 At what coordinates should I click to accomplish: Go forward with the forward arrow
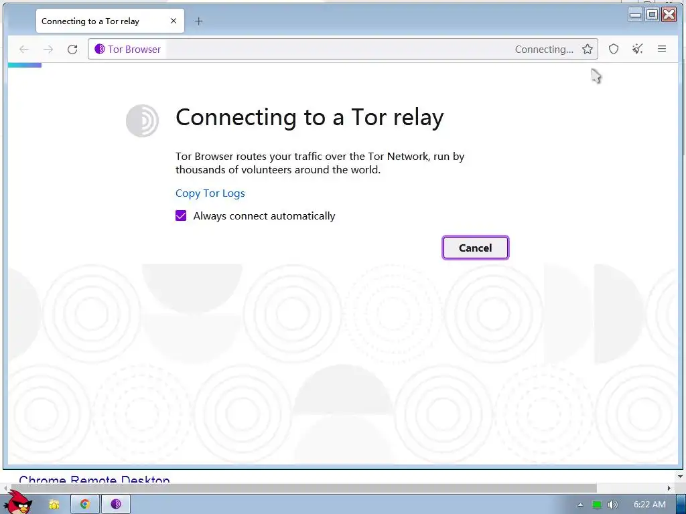click(x=48, y=49)
